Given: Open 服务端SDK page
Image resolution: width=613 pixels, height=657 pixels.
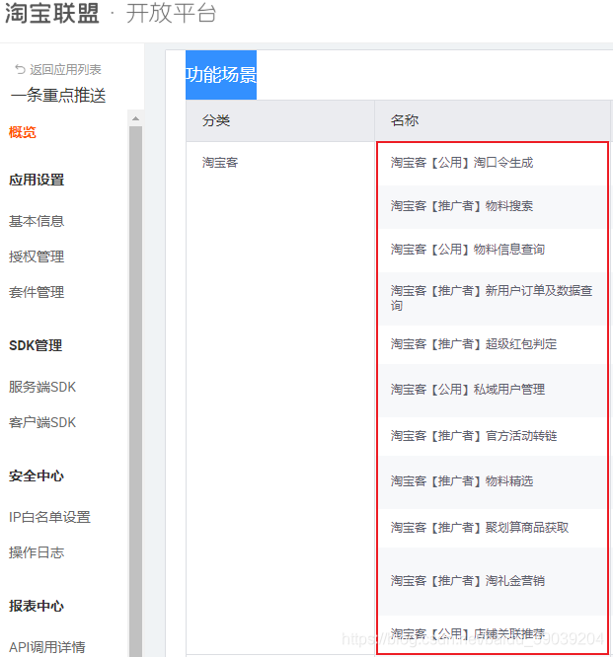Looking at the screenshot, I should coord(42,387).
